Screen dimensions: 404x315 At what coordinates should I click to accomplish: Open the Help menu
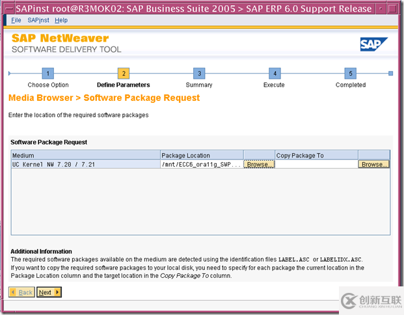pyautogui.click(x=61, y=20)
